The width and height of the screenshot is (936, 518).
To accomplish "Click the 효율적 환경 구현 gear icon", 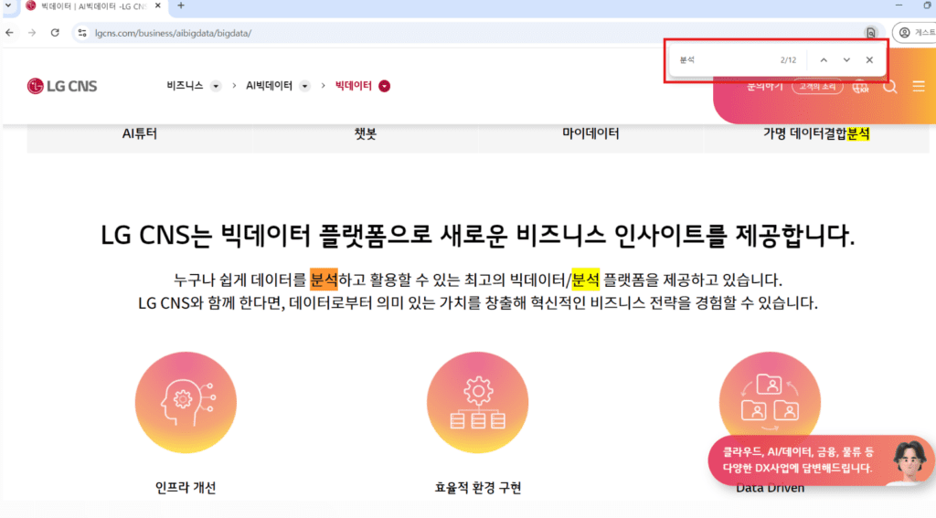I will [x=477, y=402].
